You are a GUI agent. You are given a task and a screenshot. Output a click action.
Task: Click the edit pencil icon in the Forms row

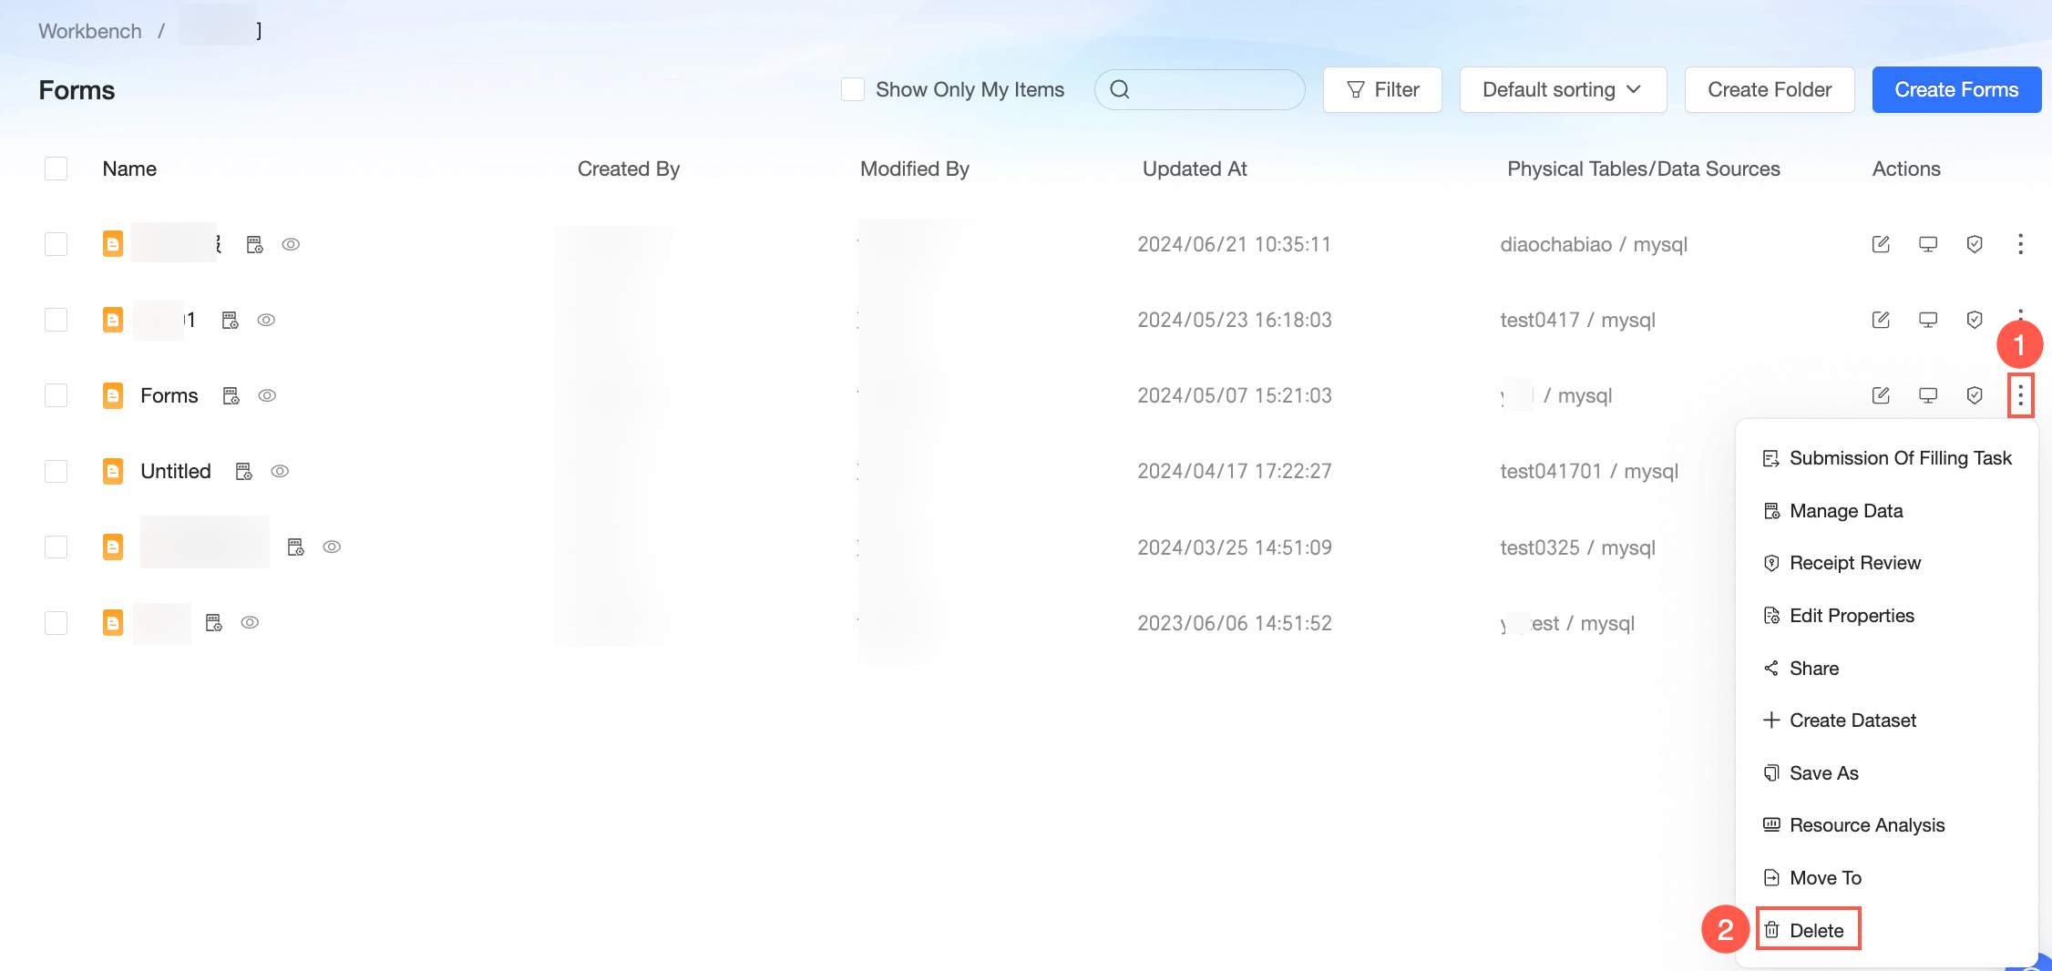click(x=1881, y=395)
